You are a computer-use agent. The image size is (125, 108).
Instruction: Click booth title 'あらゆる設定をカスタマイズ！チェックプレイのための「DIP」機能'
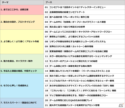pos(82,86)
